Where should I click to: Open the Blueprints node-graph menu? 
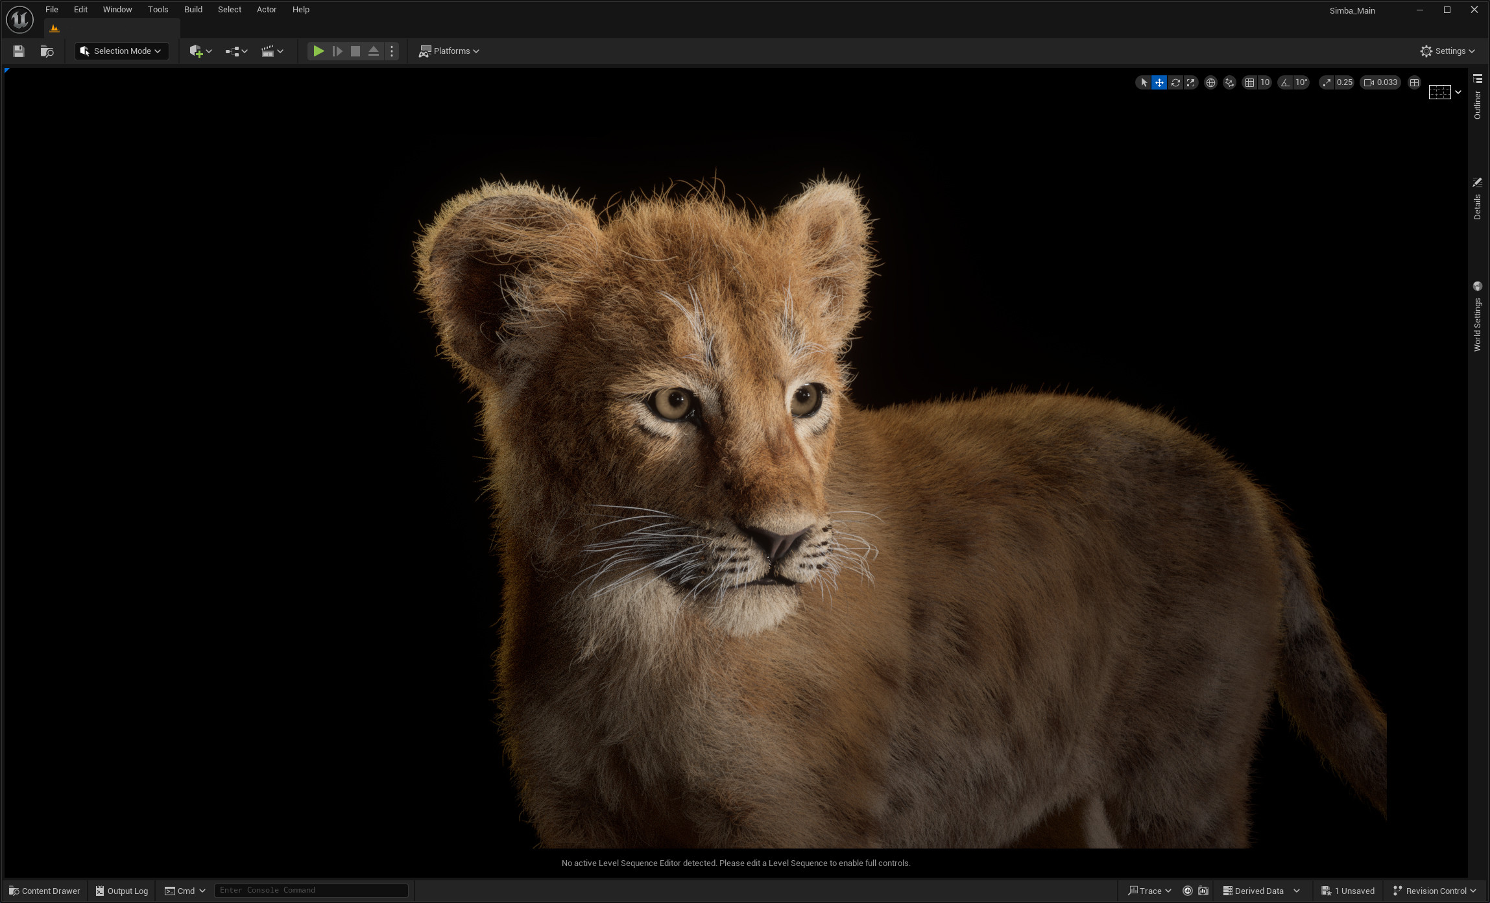(236, 51)
